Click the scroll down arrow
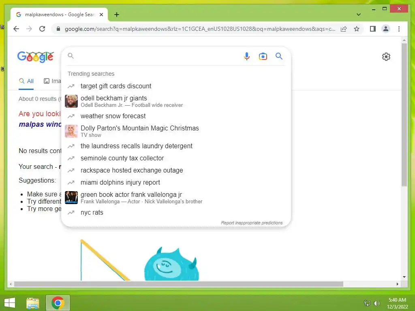This screenshot has height=311, width=415. (404, 277)
